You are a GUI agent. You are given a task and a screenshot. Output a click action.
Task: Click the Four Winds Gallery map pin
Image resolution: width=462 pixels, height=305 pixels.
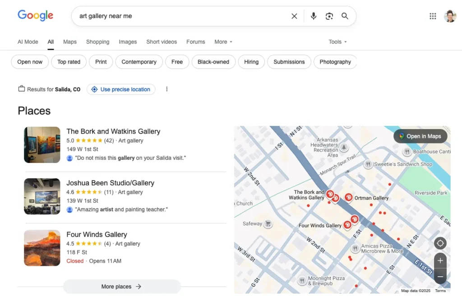pos(348,225)
